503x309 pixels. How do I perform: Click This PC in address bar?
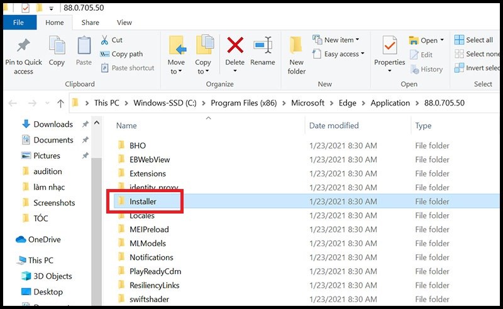pyautogui.click(x=106, y=103)
